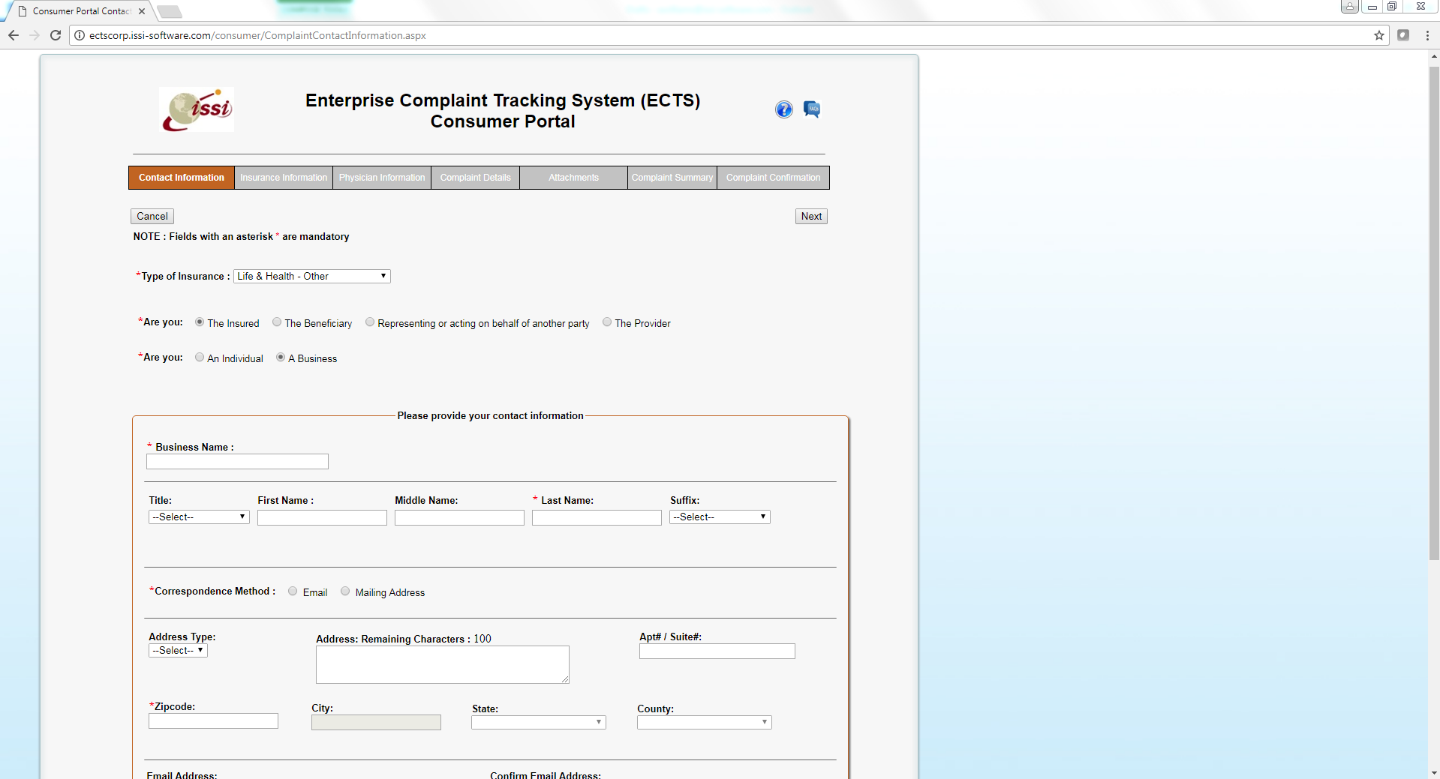Select The Provider radio button
Viewport: 1440px width, 779px height.
pos(607,322)
